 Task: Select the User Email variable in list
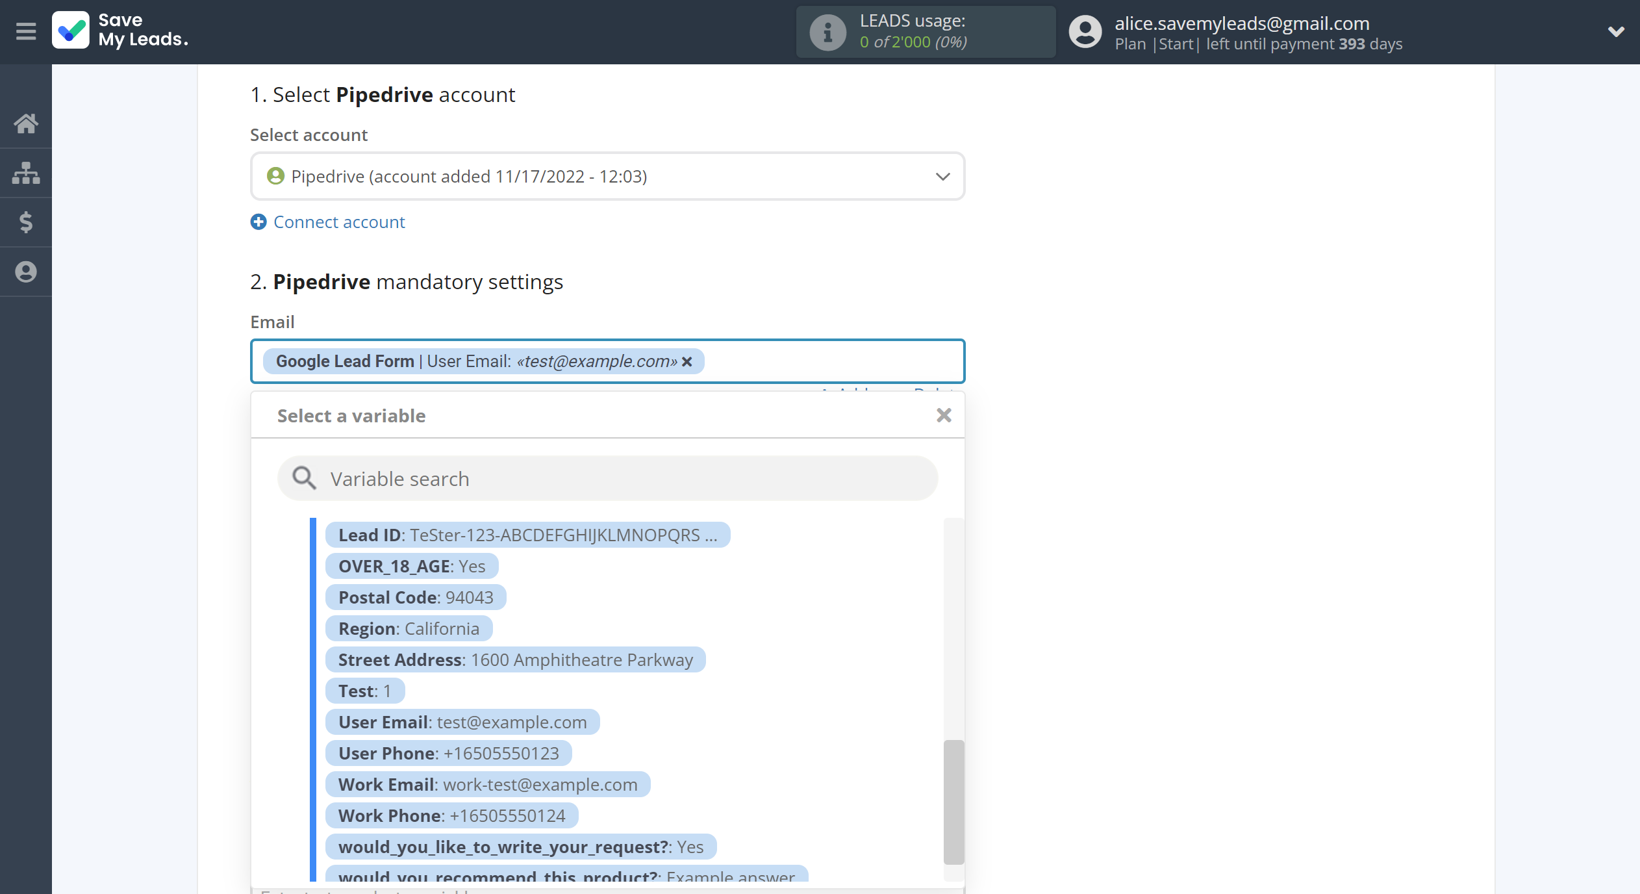[x=462, y=722]
